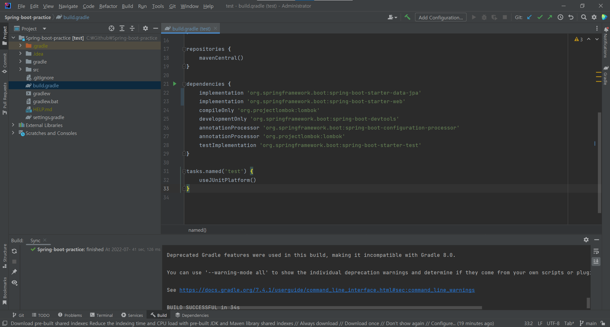Select scroll from source crosshair icon in Project panel
Viewport: 610px width, 327px height.
(x=111, y=28)
